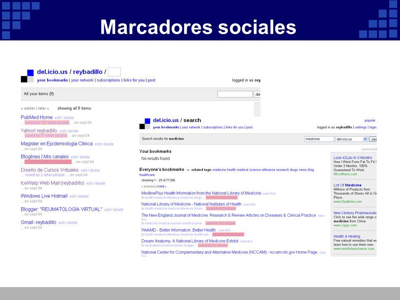The image size is (400, 300).
Task: Click 'save this' next to WebMD result
Action: click(224, 230)
